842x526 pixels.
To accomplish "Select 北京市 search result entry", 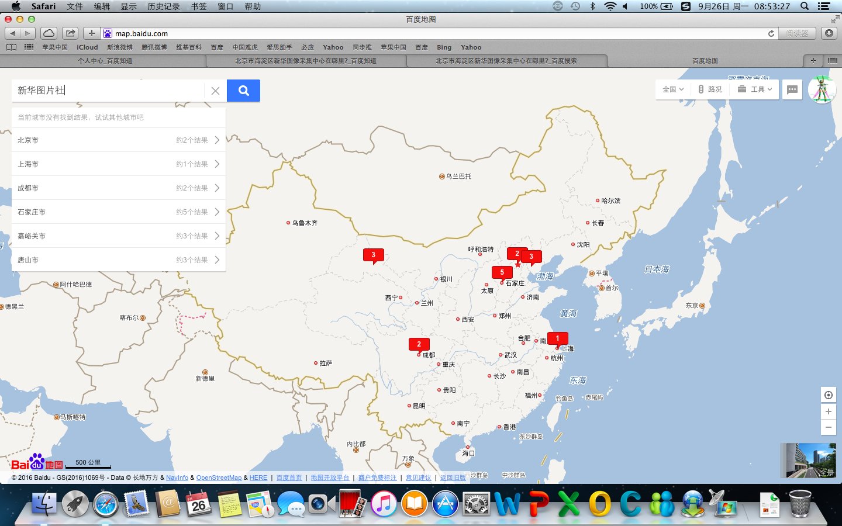I will click(x=118, y=140).
